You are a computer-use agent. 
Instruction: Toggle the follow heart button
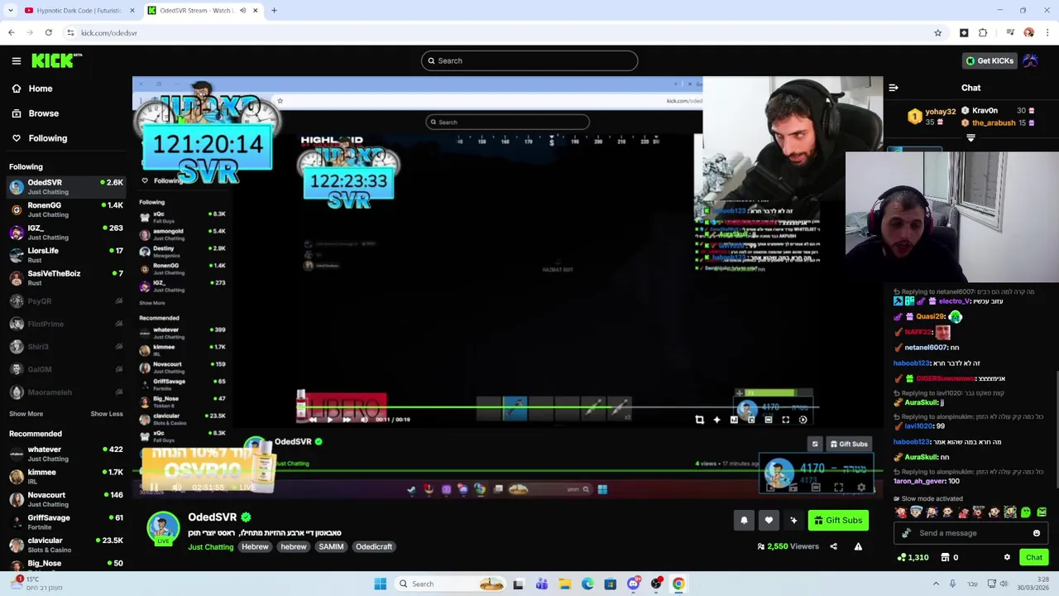(769, 521)
